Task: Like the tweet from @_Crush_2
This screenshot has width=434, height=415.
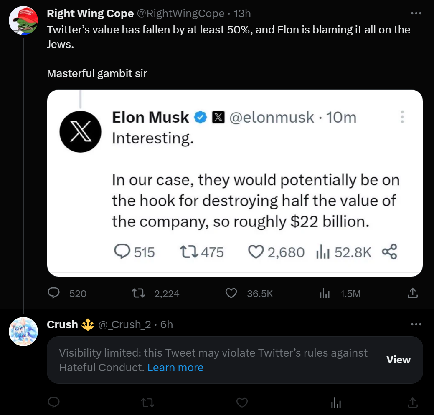Action: (242, 403)
